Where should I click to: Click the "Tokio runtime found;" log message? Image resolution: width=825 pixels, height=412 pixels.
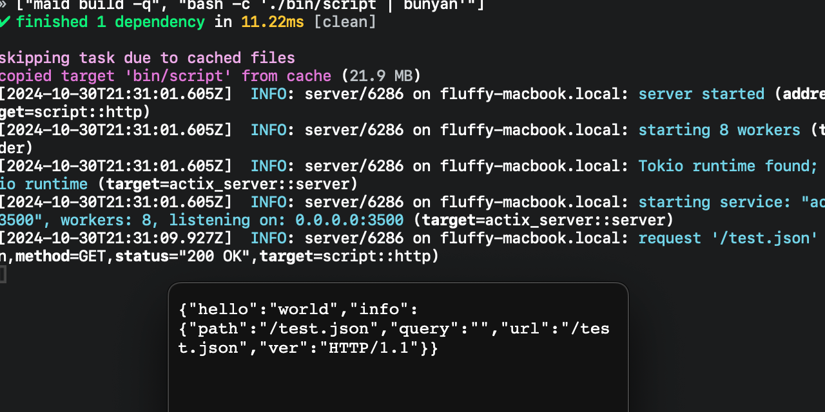(728, 166)
